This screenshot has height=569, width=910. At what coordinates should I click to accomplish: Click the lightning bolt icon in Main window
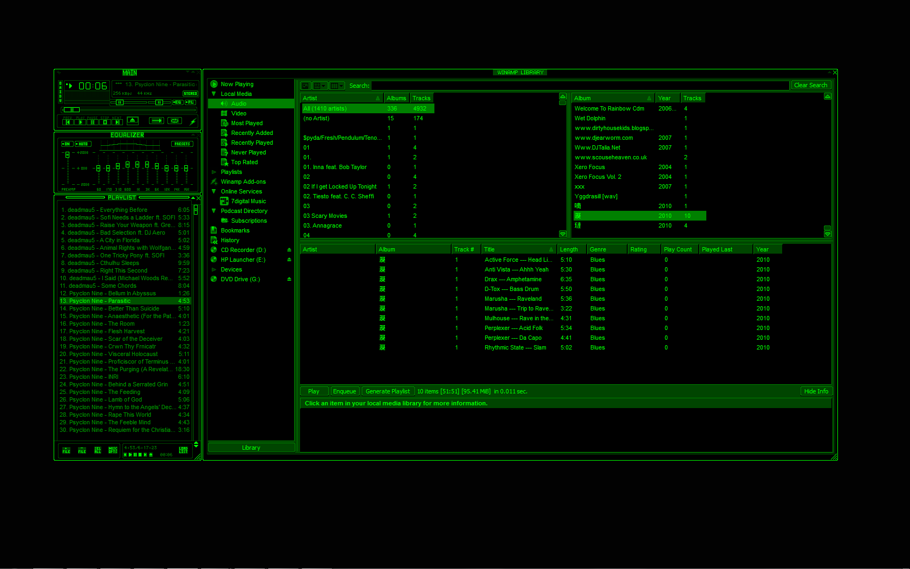pyautogui.click(x=192, y=121)
